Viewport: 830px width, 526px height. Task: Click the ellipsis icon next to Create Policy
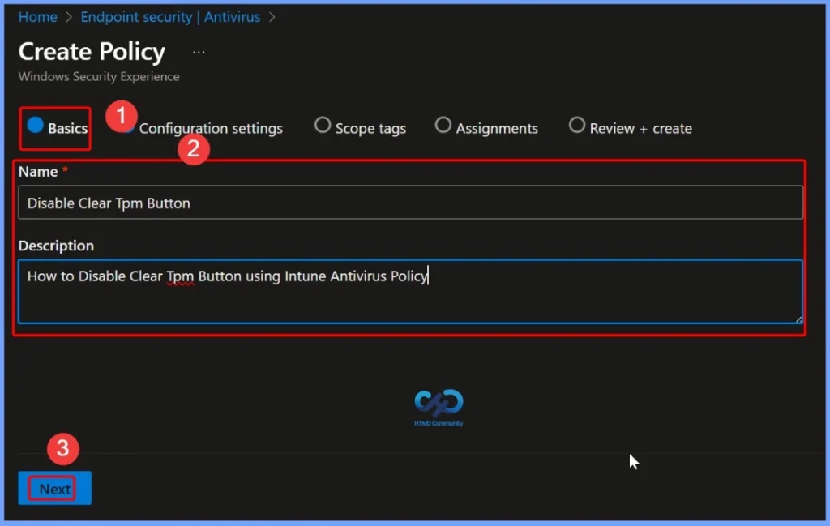point(199,52)
